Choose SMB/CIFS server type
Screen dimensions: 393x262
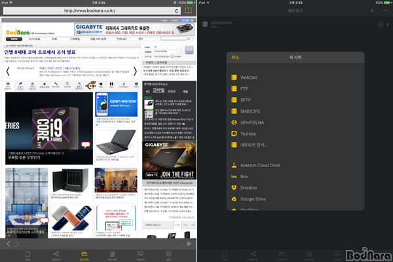point(295,111)
